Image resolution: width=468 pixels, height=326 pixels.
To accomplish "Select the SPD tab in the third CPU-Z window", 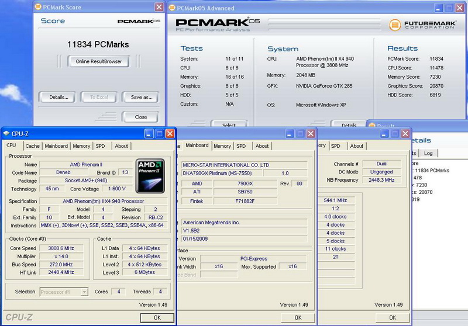I will click(x=335, y=146).
